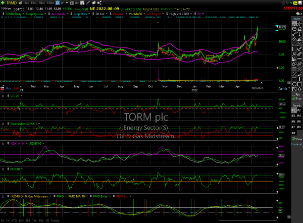Click the color palette icon near PP

(x=298, y=14)
